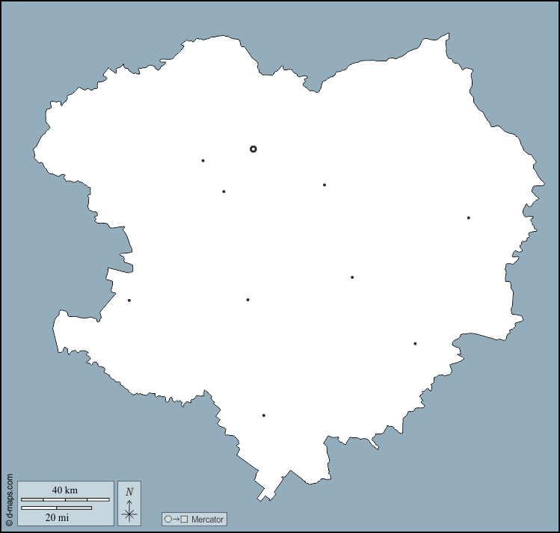Click the "Mercator" projection label

tap(206, 519)
